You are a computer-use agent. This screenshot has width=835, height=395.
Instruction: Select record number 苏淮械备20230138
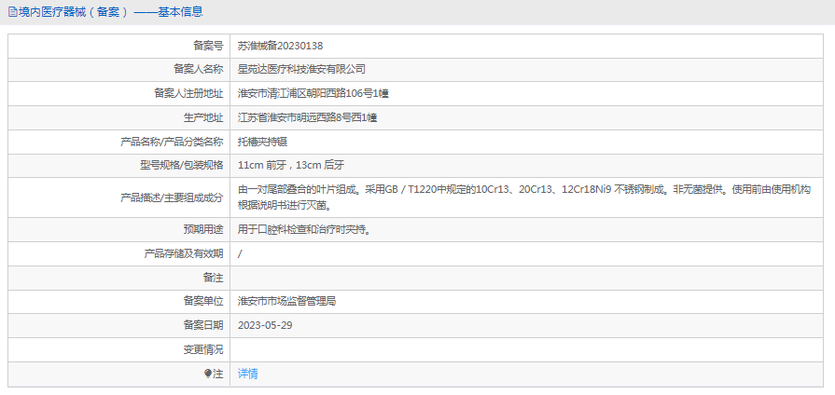[x=280, y=47]
